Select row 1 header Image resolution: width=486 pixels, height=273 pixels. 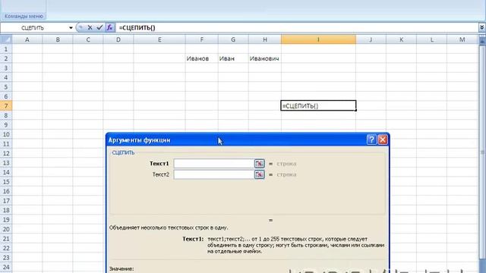point(6,49)
